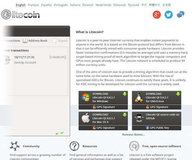Download Litecoin-Qt 0.8.5.1 for Mac OS X
The image size is (192, 160).
pos(103,118)
